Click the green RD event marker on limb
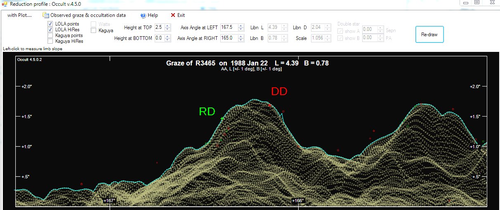Viewport: 500px width, 210px height. (222, 119)
